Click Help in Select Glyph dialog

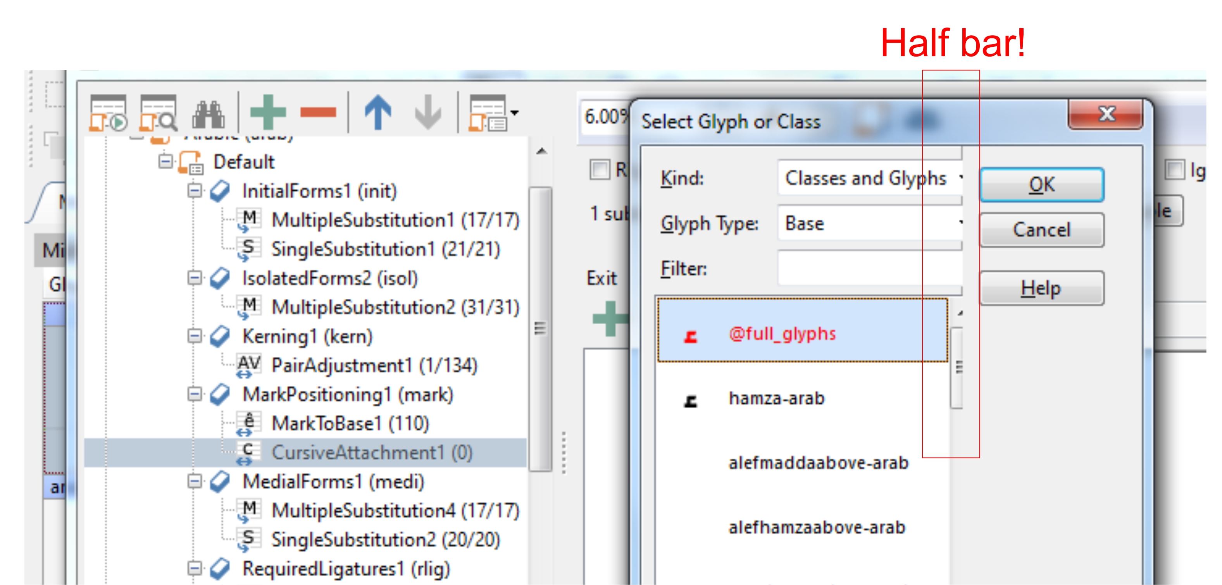coord(1042,288)
